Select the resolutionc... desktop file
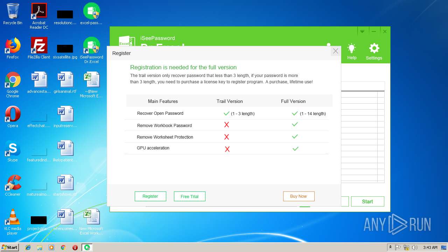Image resolution: width=448 pixels, height=252 pixels. click(65, 17)
